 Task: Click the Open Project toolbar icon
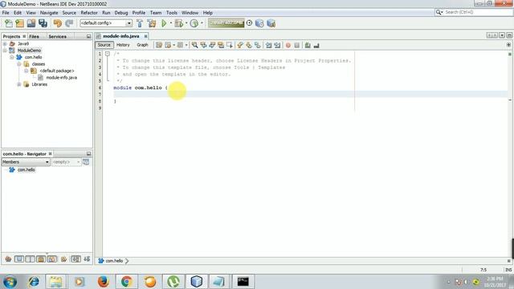[x=31, y=23]
